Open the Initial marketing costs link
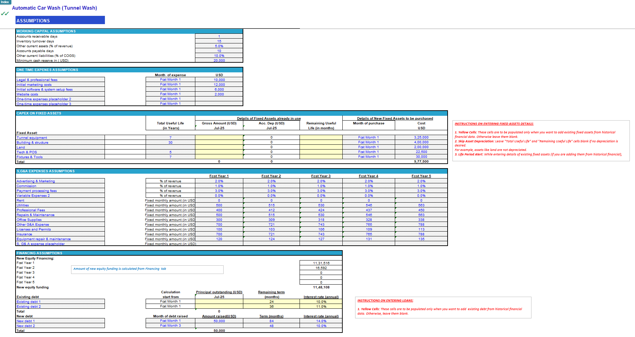The image size is (635, 337). click(x=34, y=85)
